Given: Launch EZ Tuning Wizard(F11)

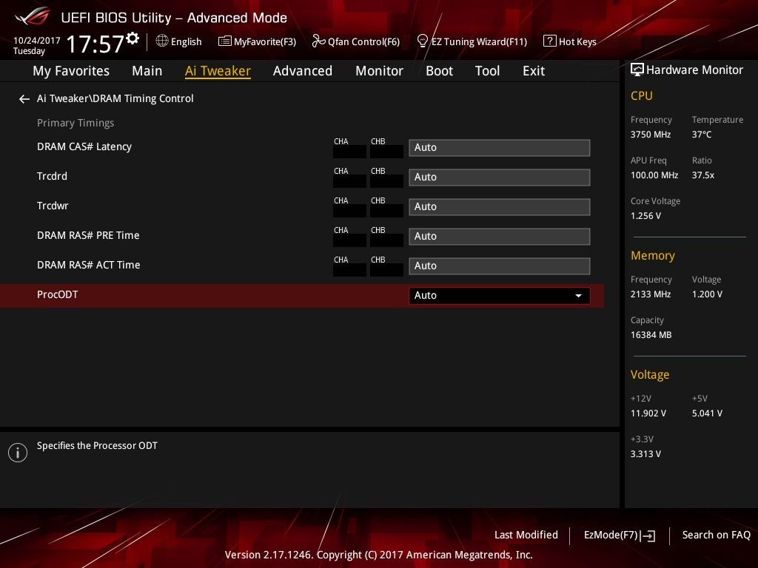Looking at the screenshot, I should point(472,41).
